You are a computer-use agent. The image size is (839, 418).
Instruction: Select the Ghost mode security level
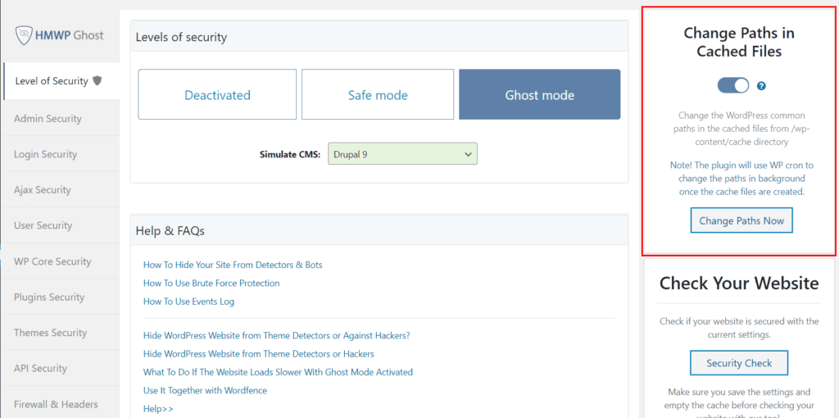539,95
